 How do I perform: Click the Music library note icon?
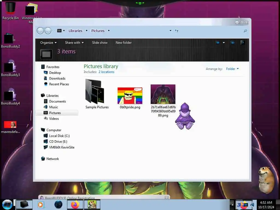coord(46,107)
